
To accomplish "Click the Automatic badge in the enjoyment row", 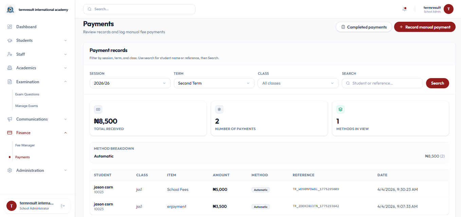I will [x=261, y=207].
